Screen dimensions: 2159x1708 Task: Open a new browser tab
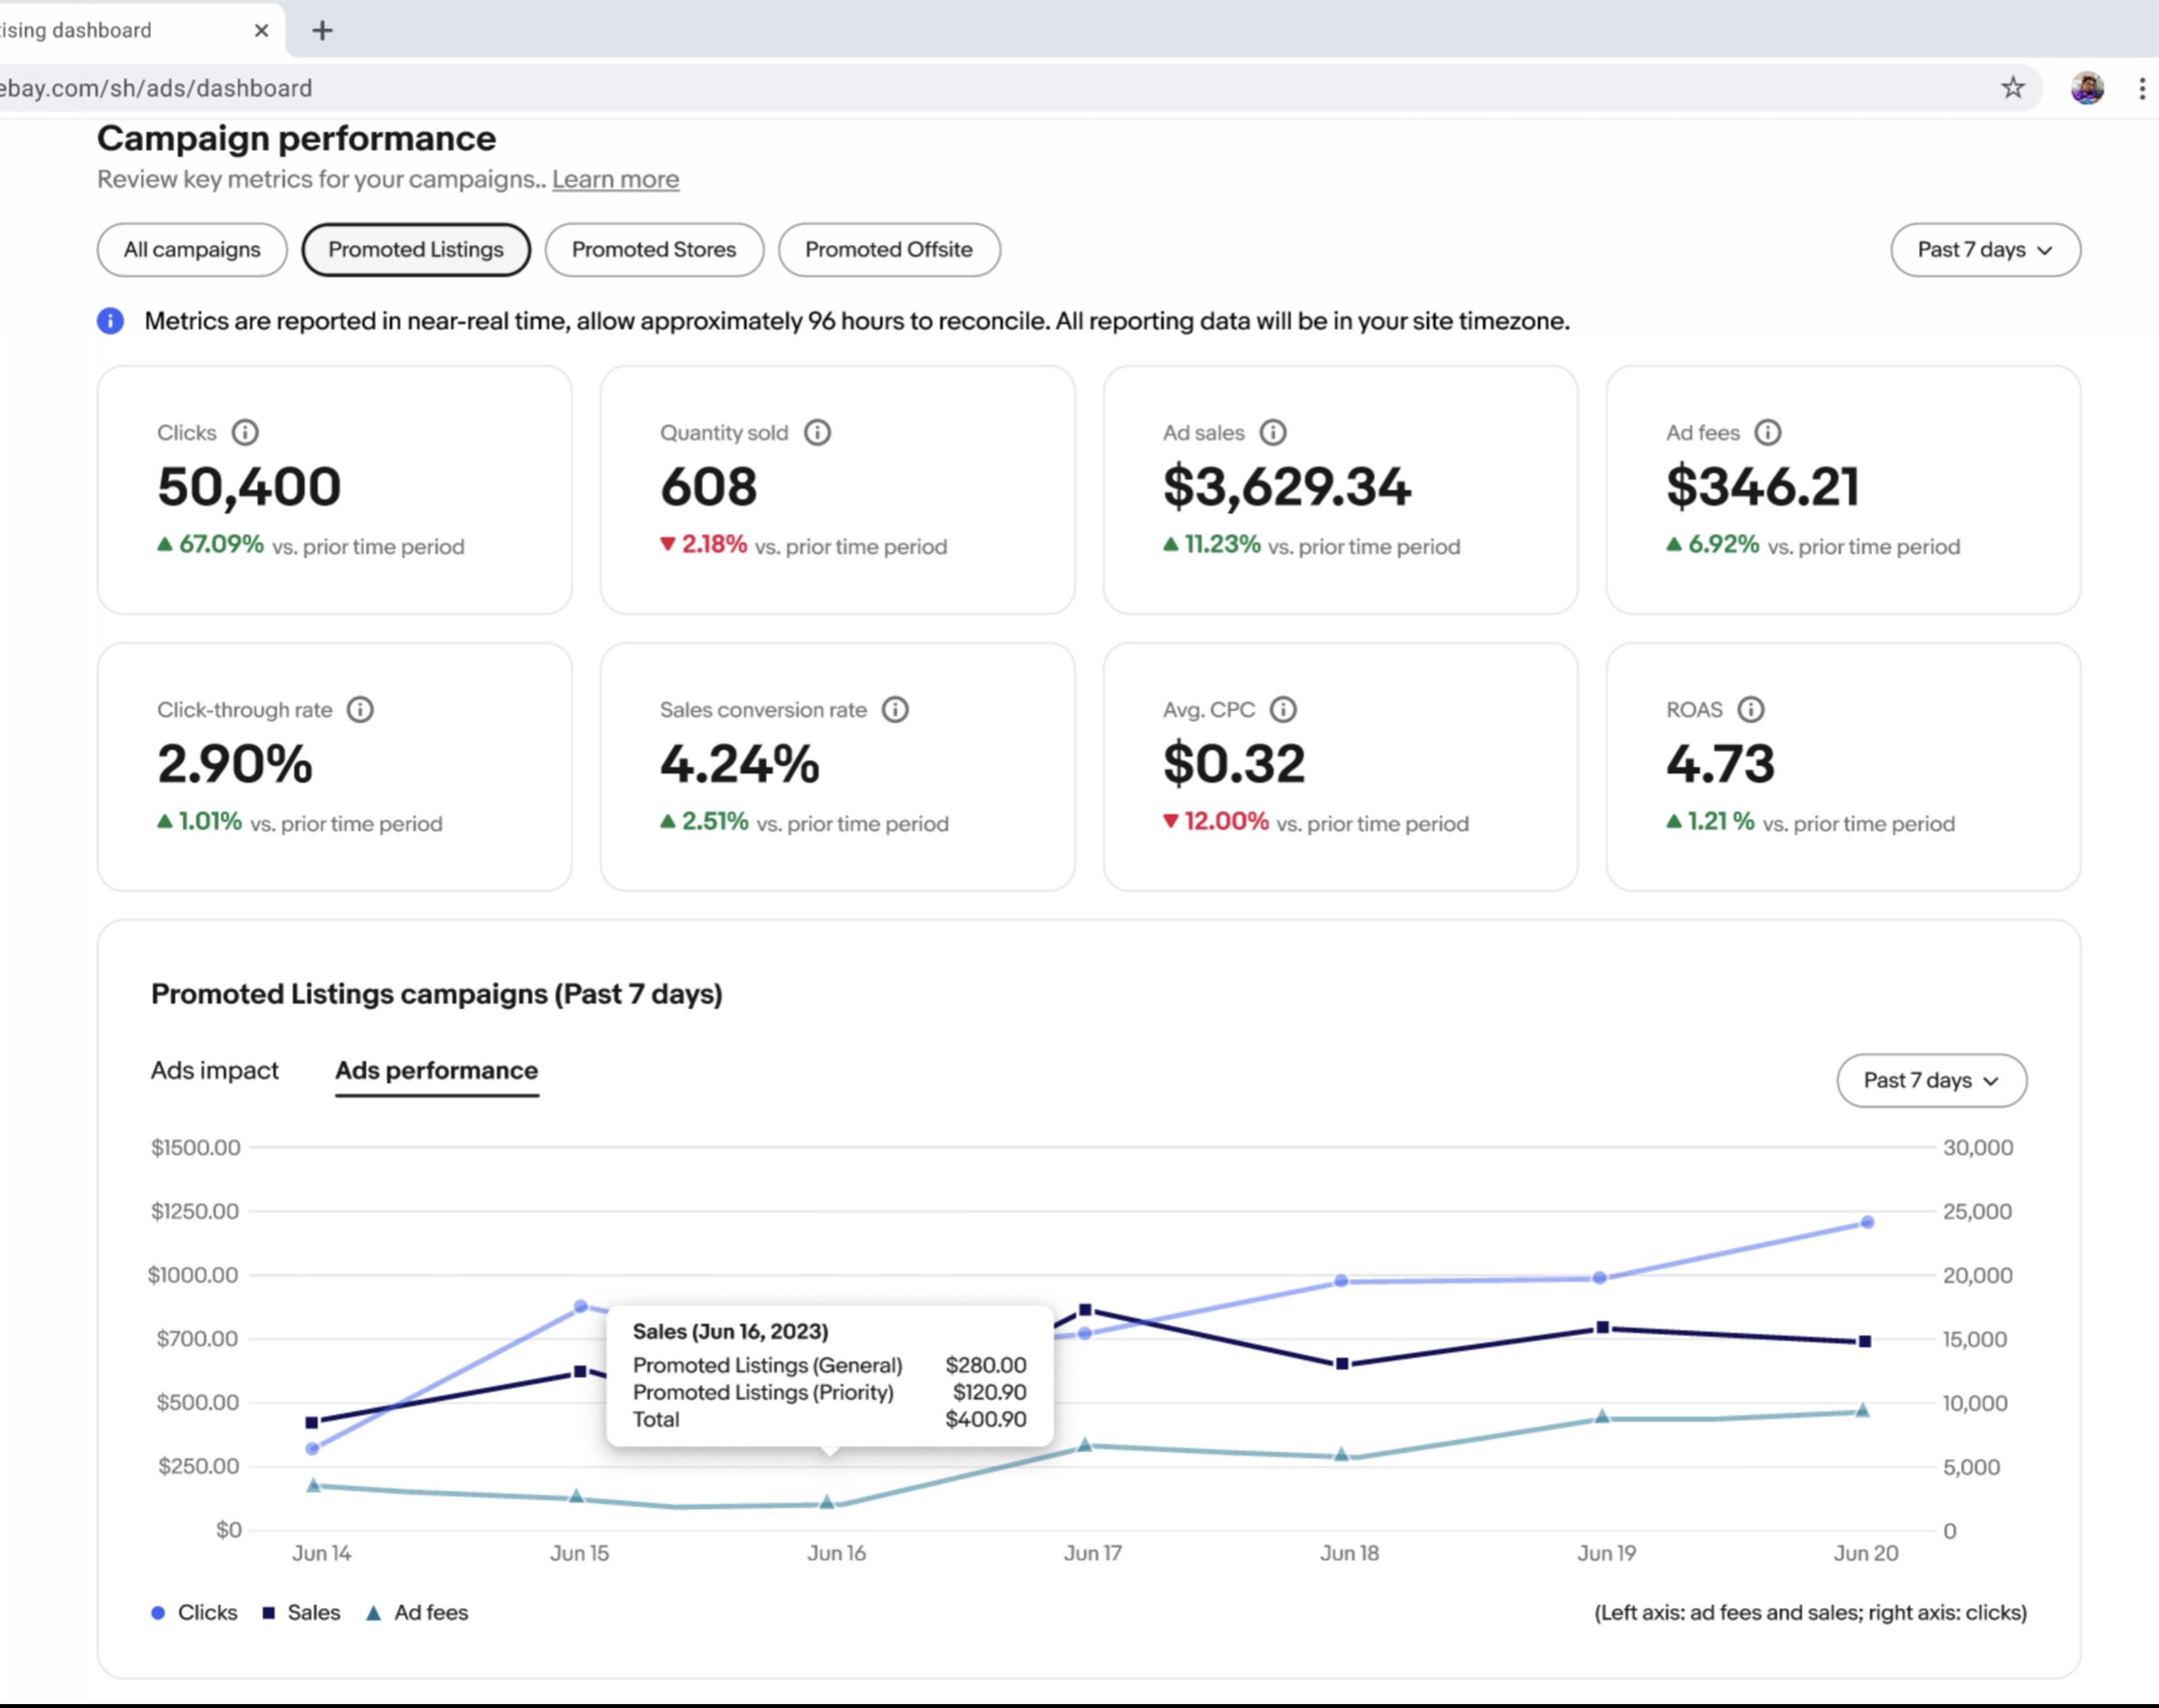tap(322, 30)
